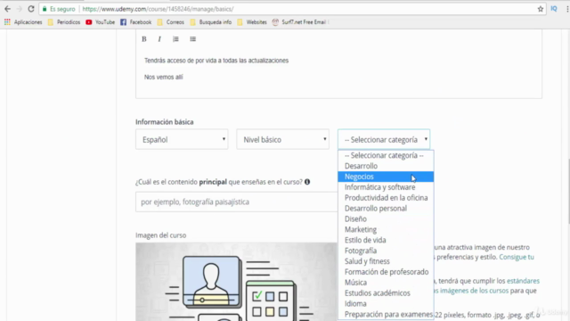Open the Busqueda info bookmark folder
This screenshot has height=321, width=570.
[x=211, y=22]
